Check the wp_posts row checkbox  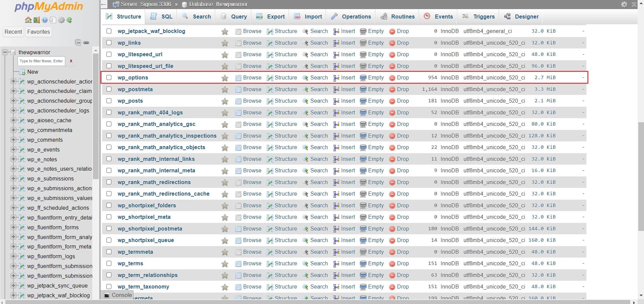[109, 101]
